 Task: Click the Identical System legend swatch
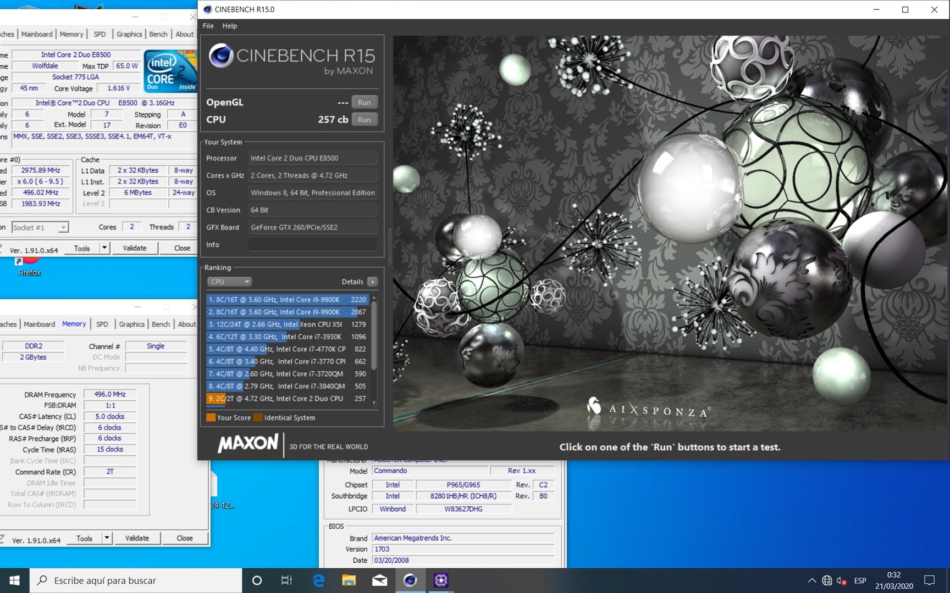[258, 417]
